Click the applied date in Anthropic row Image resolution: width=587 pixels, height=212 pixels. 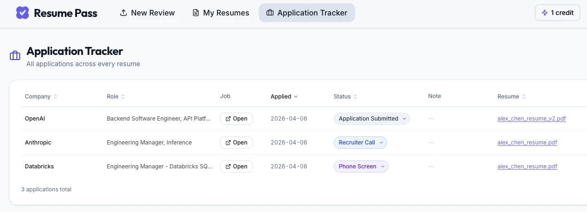(x=289, y=143)
